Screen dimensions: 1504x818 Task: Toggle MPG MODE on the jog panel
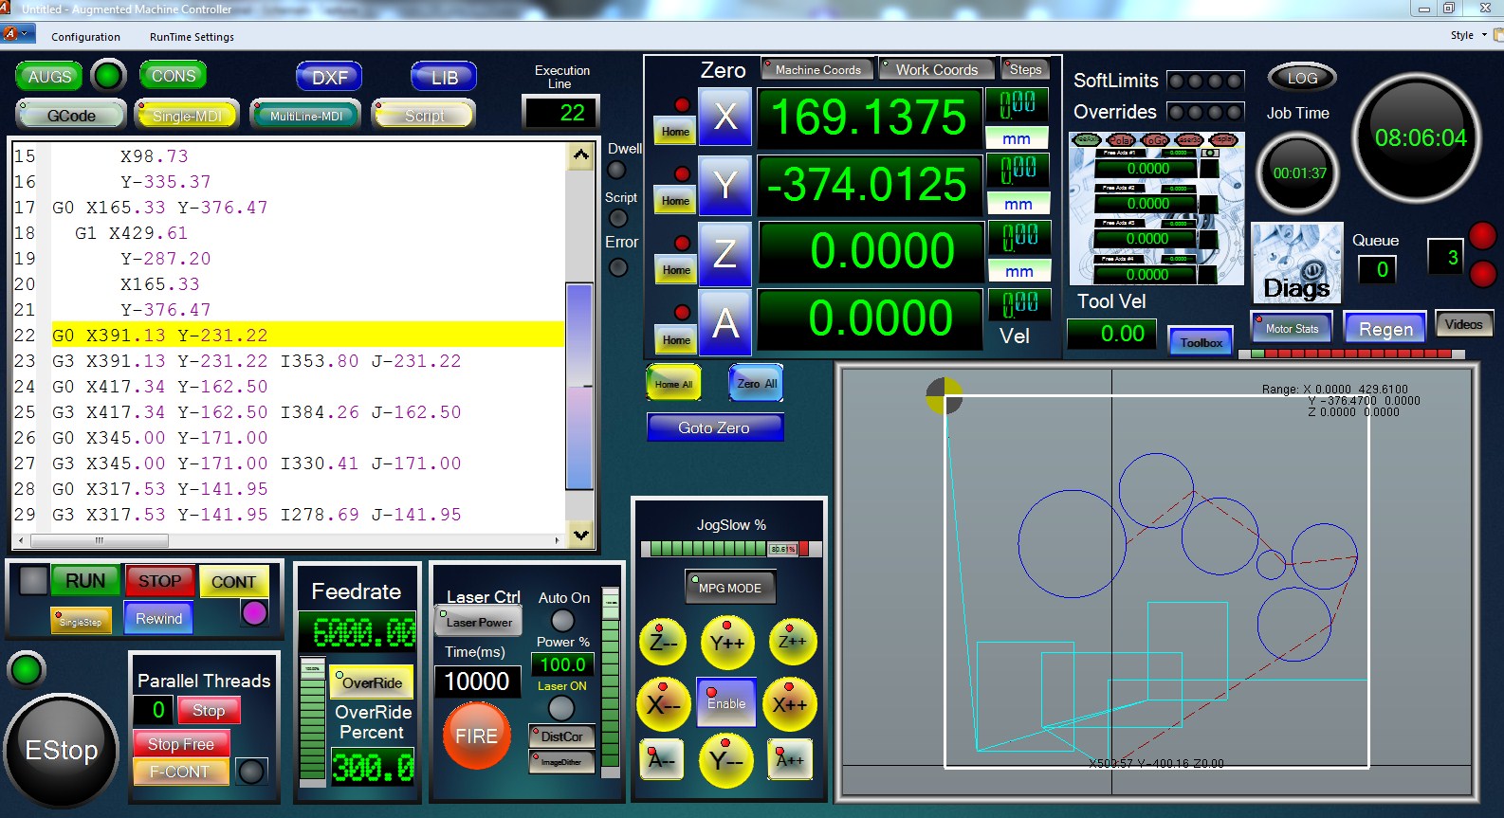click(x=729, y=588)
